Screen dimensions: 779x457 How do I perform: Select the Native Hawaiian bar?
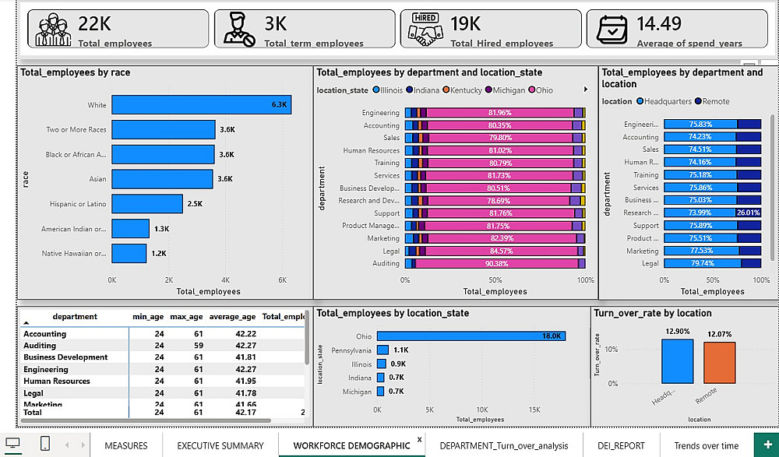[129, 253]
